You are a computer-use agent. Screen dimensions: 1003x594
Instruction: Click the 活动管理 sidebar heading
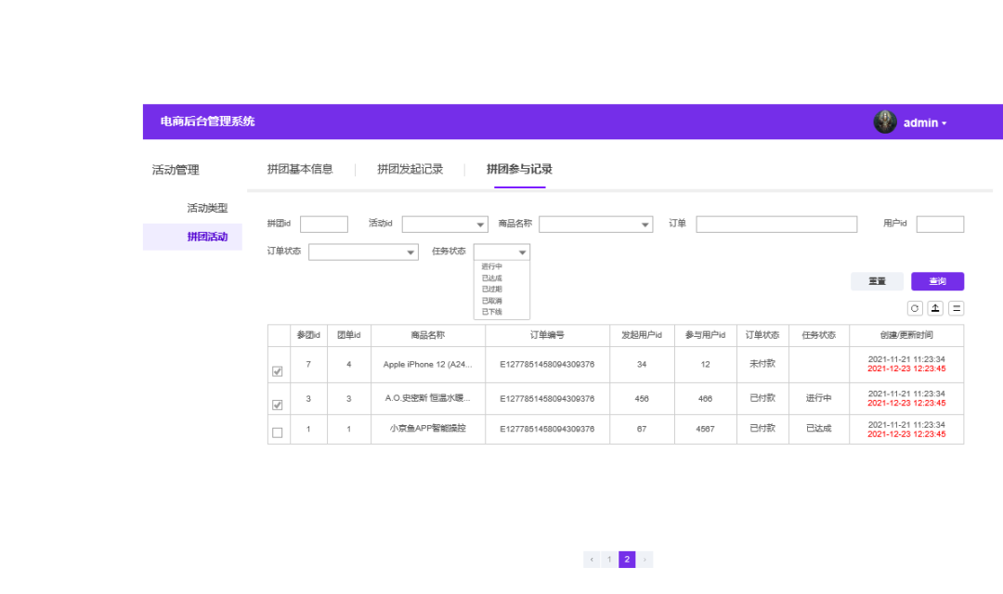point(176,170)
